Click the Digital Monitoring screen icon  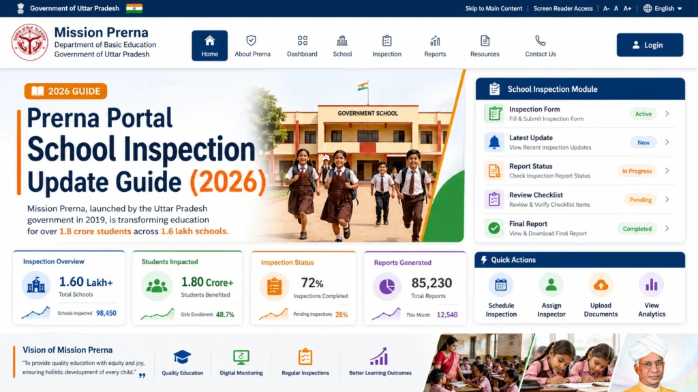click(x=241, y=357)
